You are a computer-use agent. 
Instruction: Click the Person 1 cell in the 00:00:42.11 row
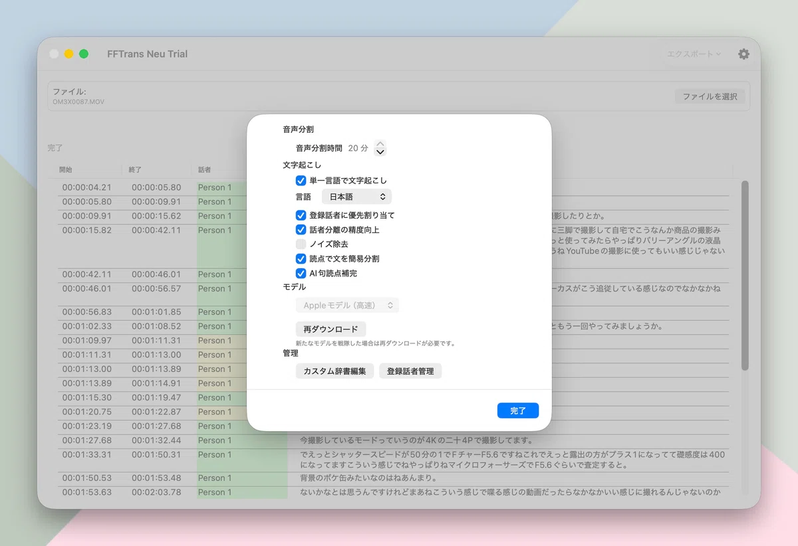[x=215, y=274]
